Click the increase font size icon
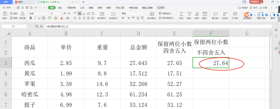 (x=65, y=13)
